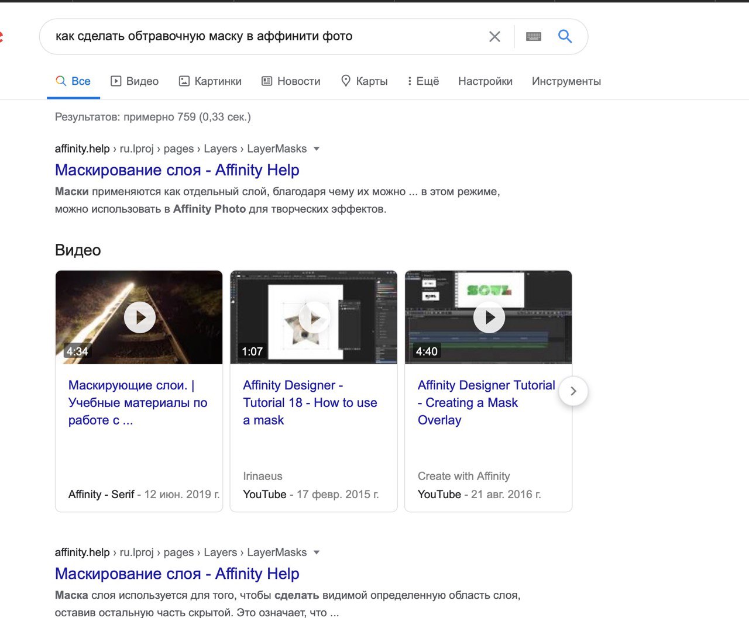Open Настройки search settings
The width and height of the screenshot is (749, 618).
pos(485,81)
